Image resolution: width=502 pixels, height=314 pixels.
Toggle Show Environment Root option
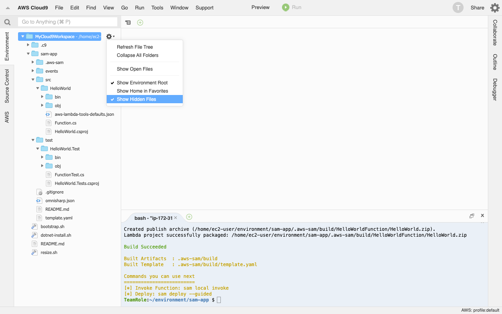[145, 83]
